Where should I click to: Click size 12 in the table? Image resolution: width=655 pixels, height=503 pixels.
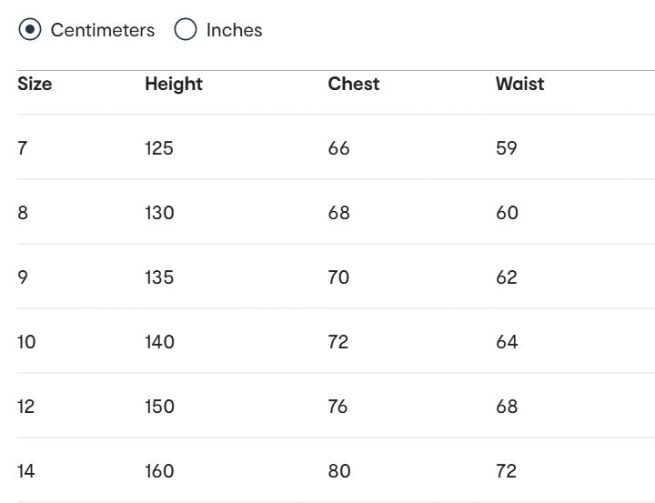[x=26, y=407]
